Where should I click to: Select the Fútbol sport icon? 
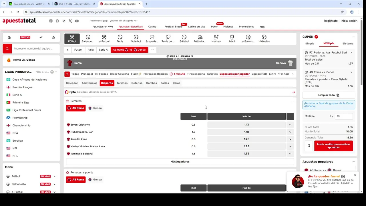pos(72,39)
